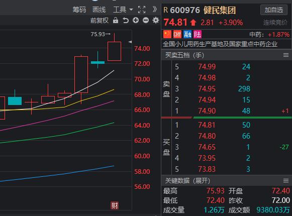
Task: Collapse side panel with double chevron
Action: pyautogui.click(x=155, y=10)
